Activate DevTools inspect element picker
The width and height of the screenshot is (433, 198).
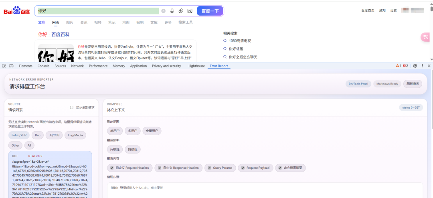pos(4,66)
